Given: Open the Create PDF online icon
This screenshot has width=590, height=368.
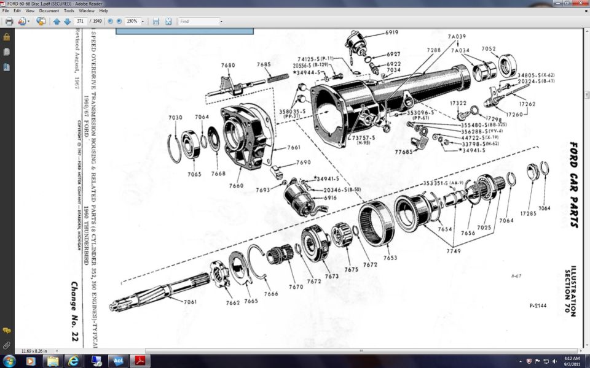Looking at the screenshot, I should point(22,21).
